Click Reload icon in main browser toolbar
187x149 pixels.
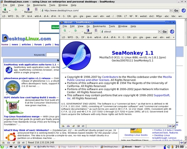28,10
